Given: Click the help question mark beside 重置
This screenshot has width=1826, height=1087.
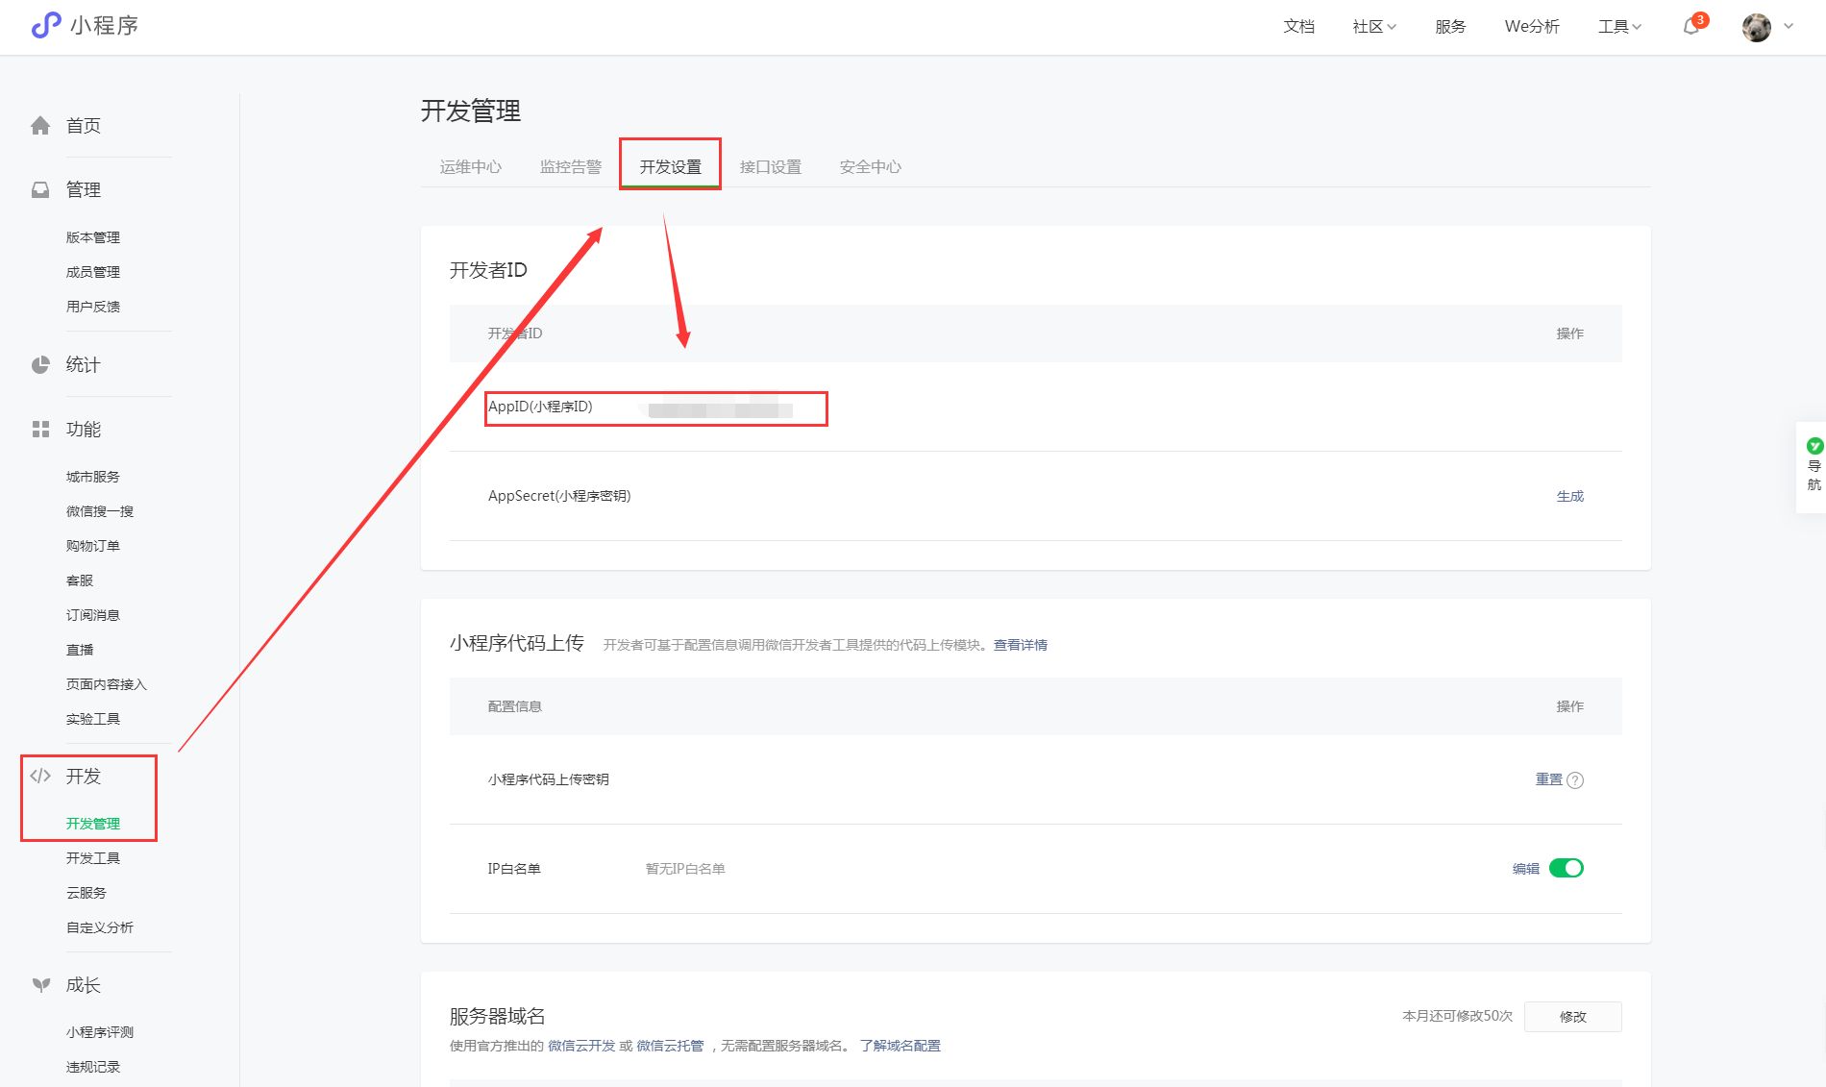Looking at the screenshot, I should click(1575, 780).
